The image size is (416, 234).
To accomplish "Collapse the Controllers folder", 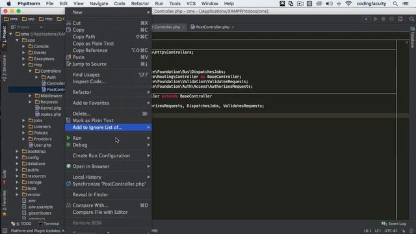I will (30, 71).
